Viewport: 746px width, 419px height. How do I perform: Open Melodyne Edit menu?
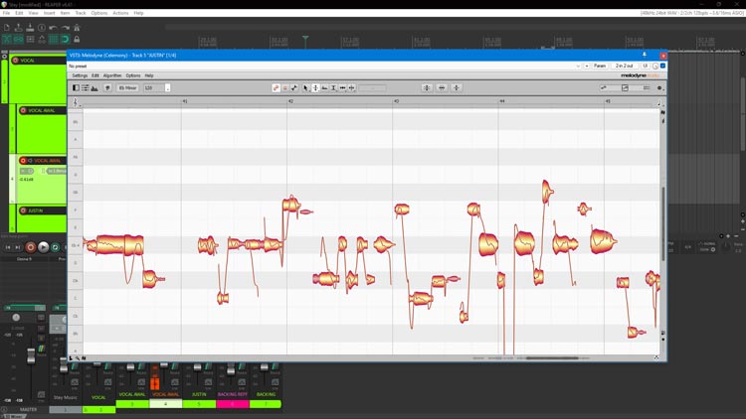95,75
